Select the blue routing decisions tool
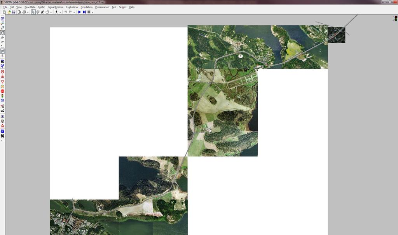The image size is (398, 235). tap(3, 66)
